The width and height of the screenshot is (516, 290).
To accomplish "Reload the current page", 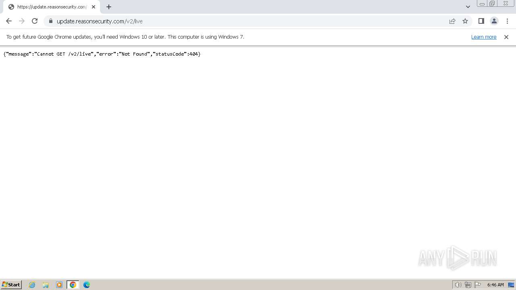I will pos(35,21).
